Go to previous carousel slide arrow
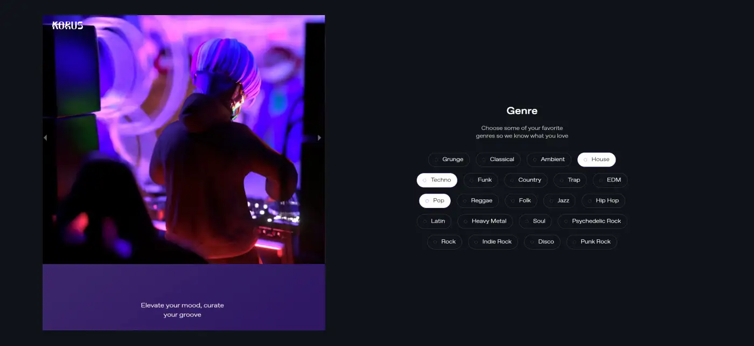This screenshot has width=754, height=346. 45,138
